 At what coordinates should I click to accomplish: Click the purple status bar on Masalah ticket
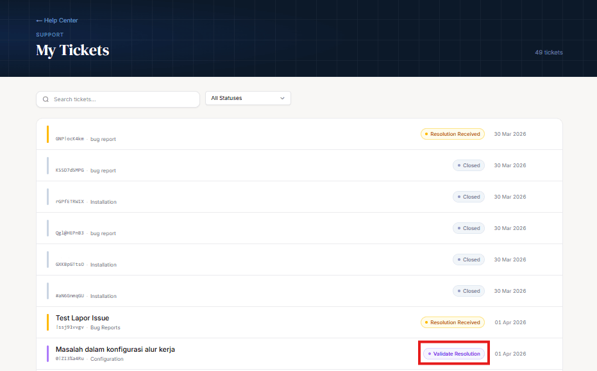point(48,354)
